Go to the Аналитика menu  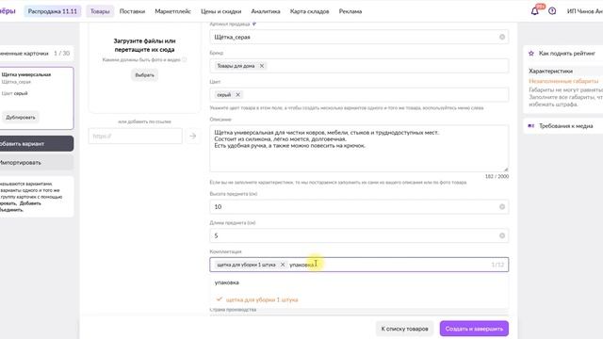pyautogui.click(x=266, y=11)
